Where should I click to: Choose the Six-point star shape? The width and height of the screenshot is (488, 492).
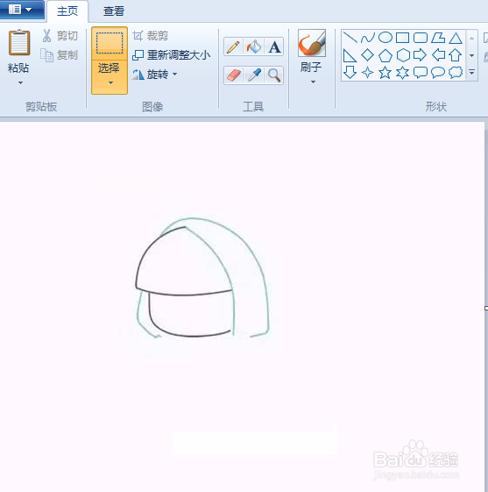point(403,73)
